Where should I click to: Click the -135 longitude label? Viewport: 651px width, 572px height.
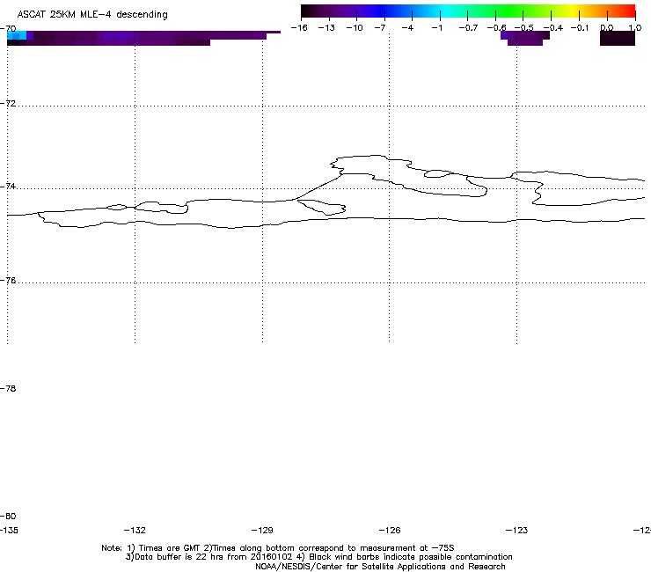click(9, 530)
